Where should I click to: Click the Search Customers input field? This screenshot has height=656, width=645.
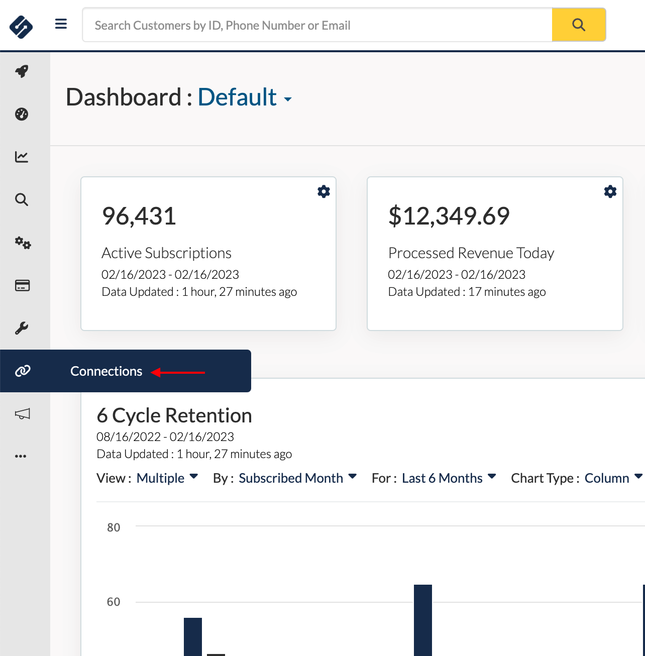point(317,25)
